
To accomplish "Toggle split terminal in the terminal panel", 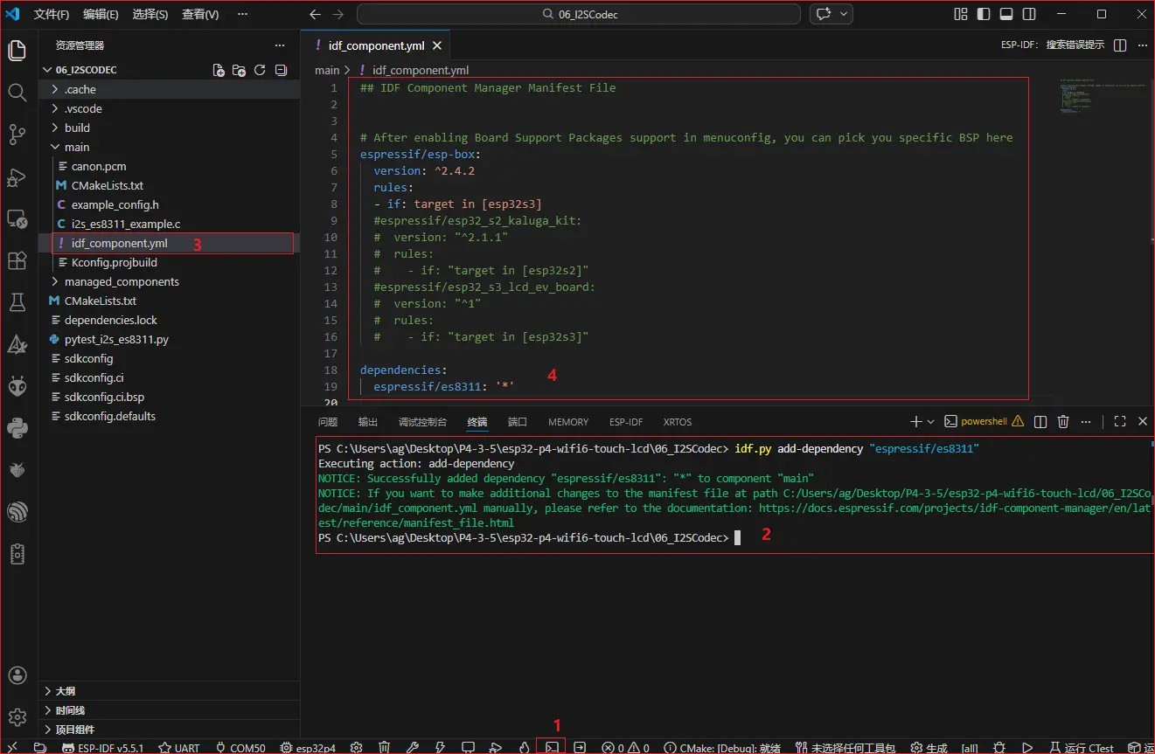I will click(x=1040, y=421).
